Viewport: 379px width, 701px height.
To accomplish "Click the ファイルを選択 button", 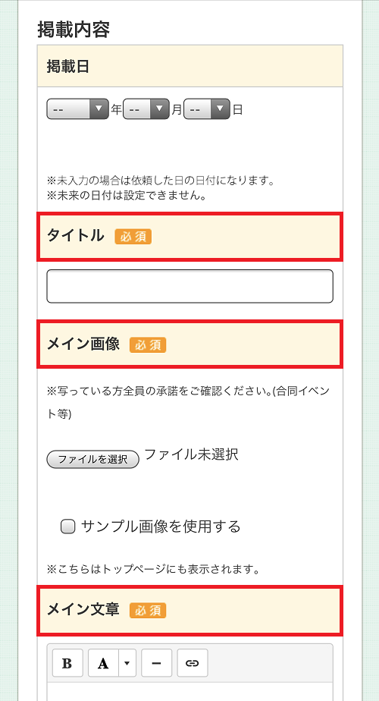I will coord(93,459).
